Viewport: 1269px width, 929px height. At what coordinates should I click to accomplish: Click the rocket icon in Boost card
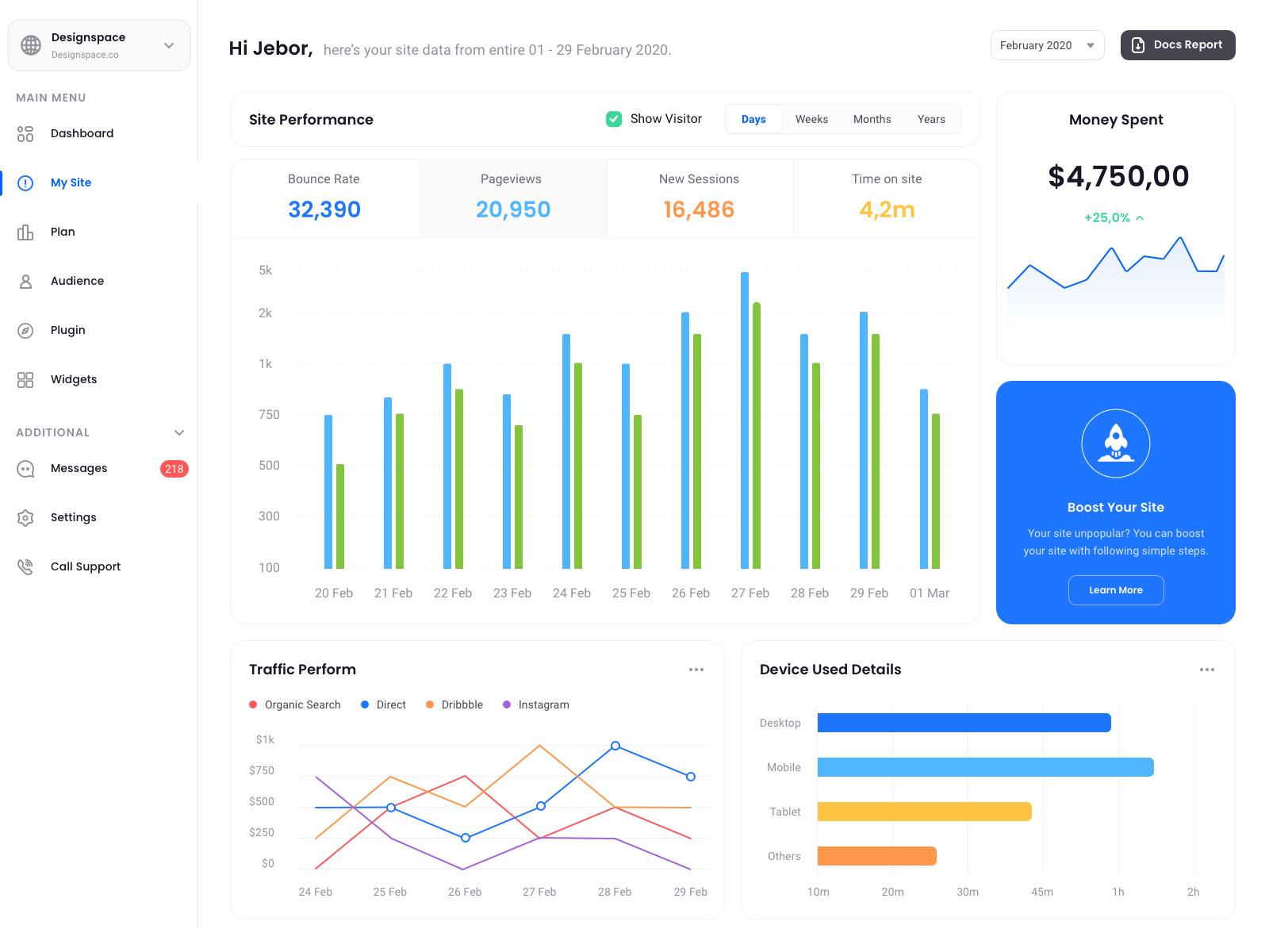[1116, 443]
